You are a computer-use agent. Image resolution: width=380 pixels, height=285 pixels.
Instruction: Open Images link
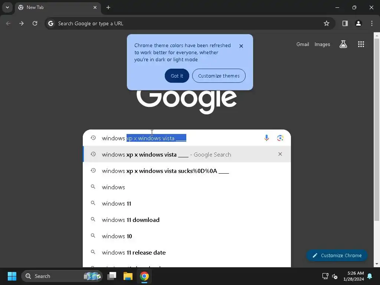tap(322, 45)
